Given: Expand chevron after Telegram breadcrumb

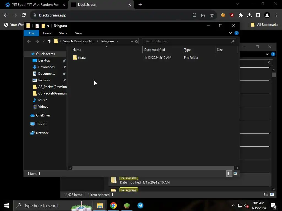Looking at the screenshot, I should tap(117, 41).
